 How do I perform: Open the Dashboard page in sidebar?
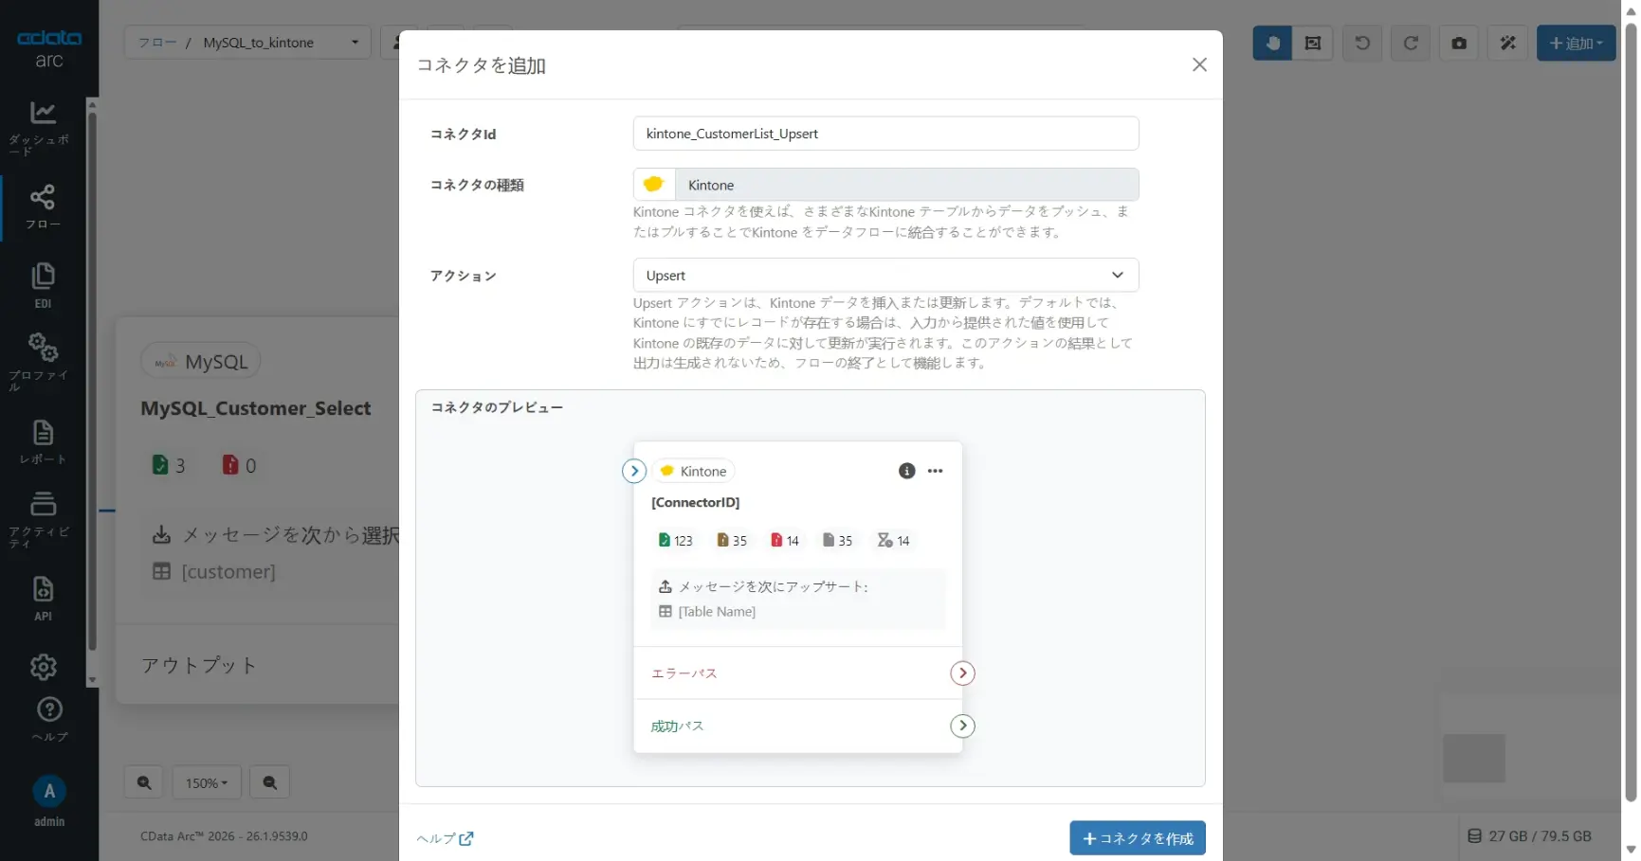[x=43, y=127]
